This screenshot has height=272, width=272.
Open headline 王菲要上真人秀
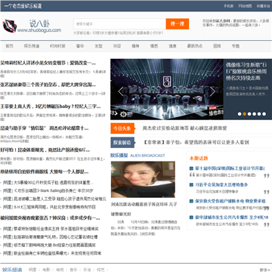click(x=51, y=107)
